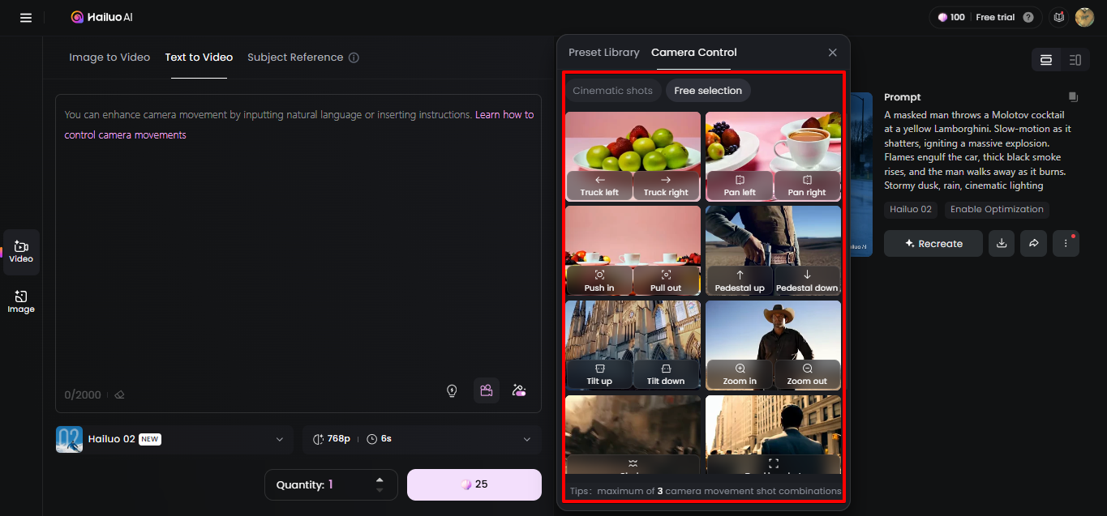1107x516 pixels.
Task: Select the Truck right camera movement
Action: [x=666, y=186]
